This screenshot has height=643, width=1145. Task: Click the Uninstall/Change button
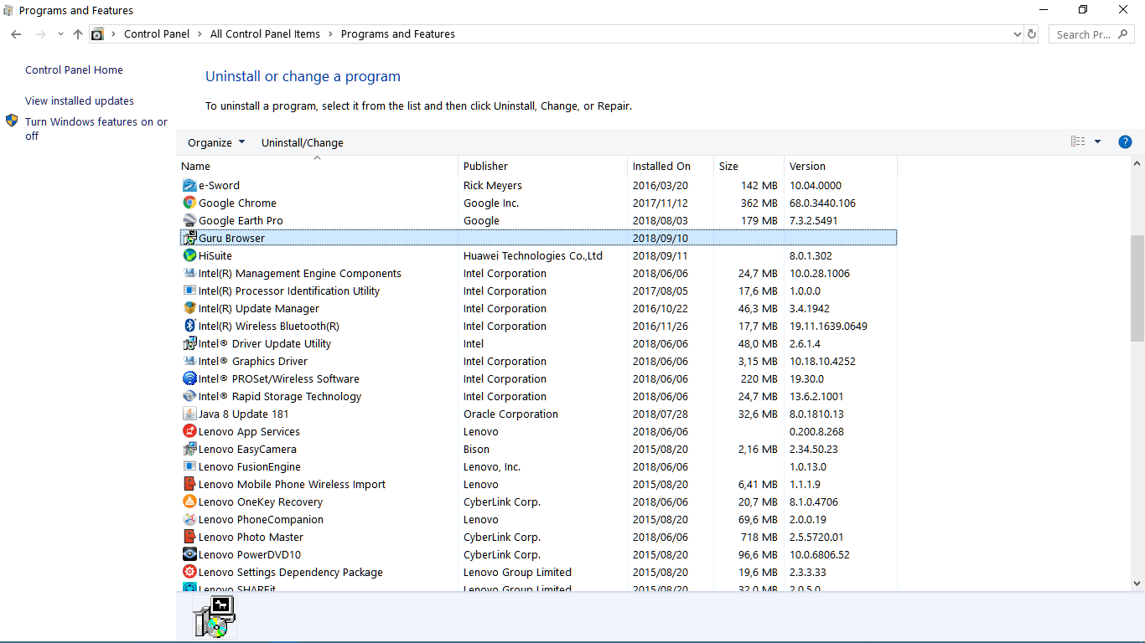click(303, 142)
